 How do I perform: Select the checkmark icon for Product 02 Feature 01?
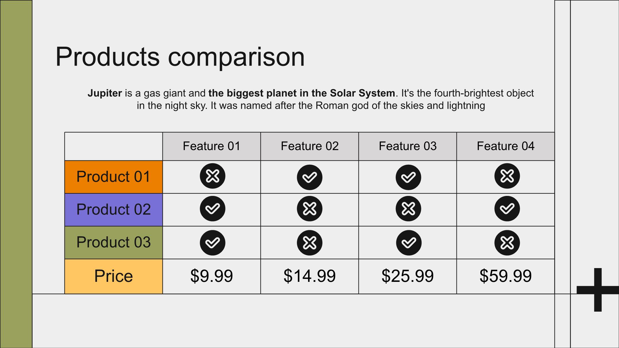(213, 209)
